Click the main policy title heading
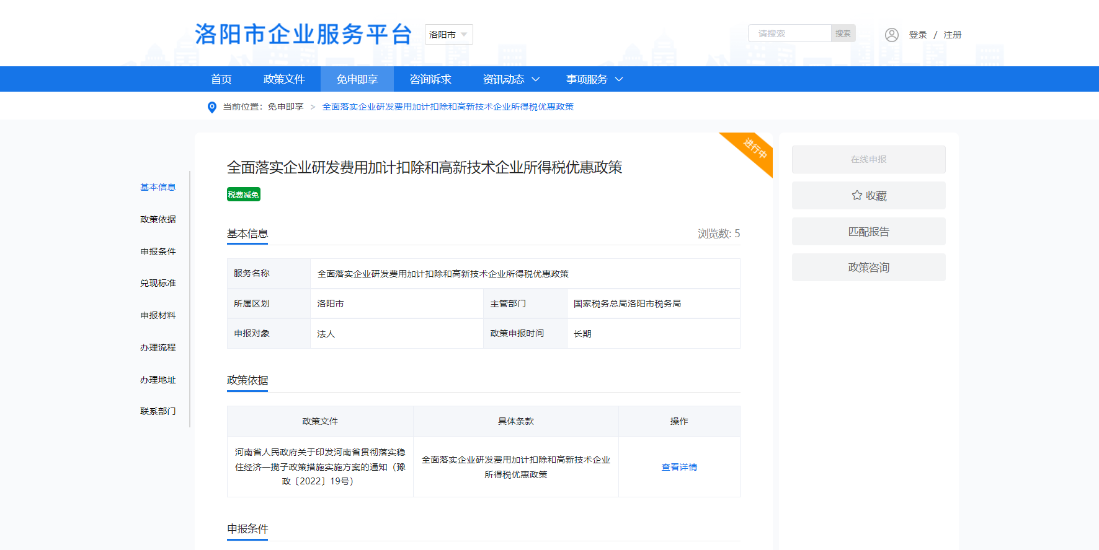Screen dimensions: 1099x550 click(x=425, y=167)
